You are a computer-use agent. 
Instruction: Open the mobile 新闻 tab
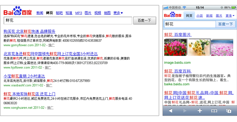[209, 15]
